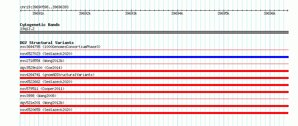298x126 pixels.
Task: Click the red bar under dgv521e201
Action: point(154,106)
